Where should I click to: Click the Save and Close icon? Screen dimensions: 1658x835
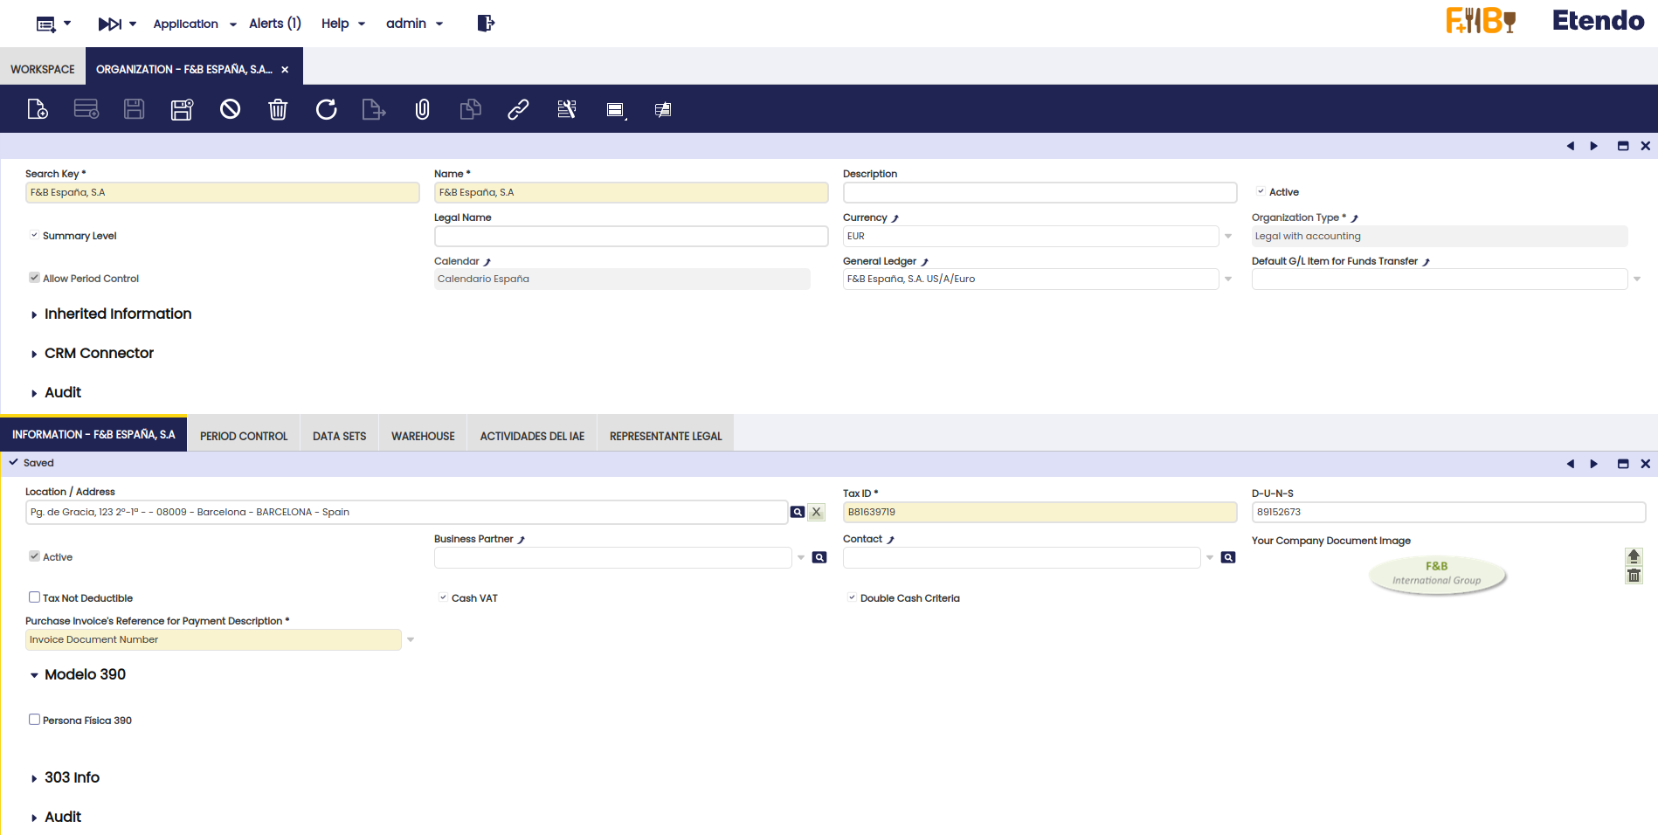tap(182, 109)
